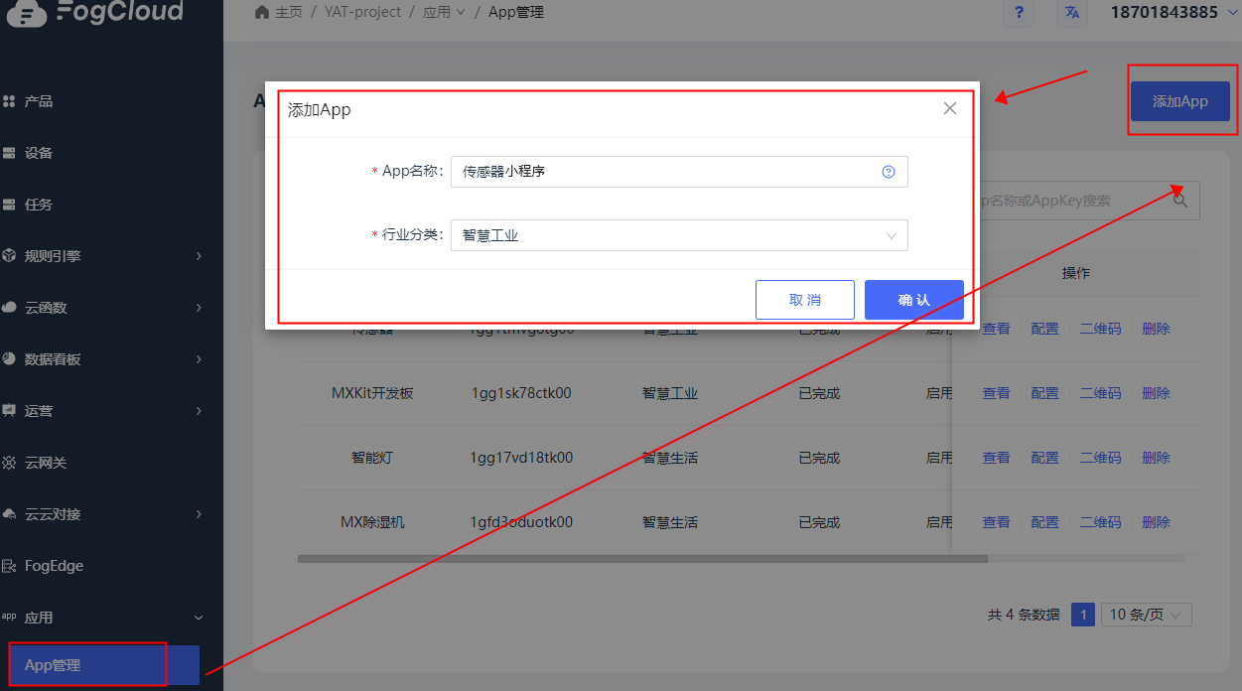
Task: Click account 18701843885 in the header
Action: tap(1164, 12)
